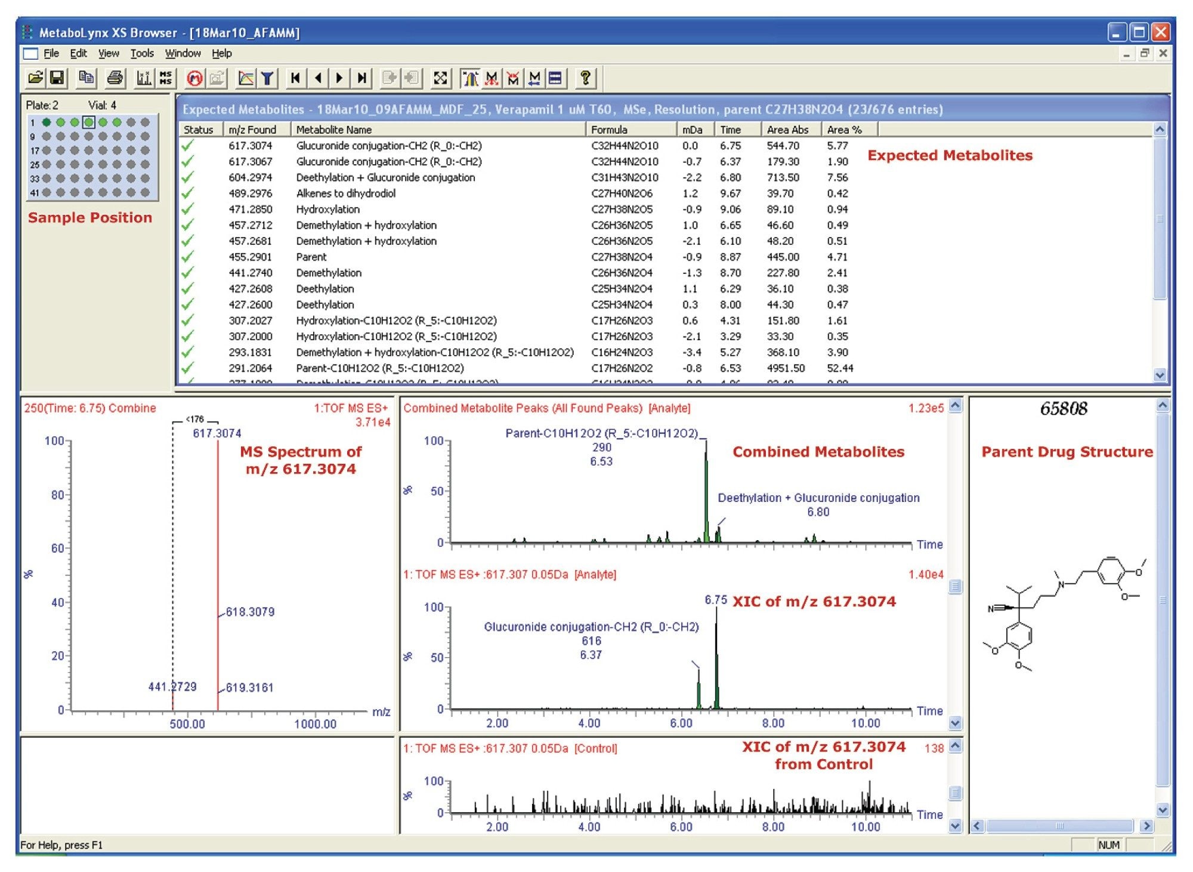Open the Edit menu
Screen dimensions: 1193x872
[78, 53]
